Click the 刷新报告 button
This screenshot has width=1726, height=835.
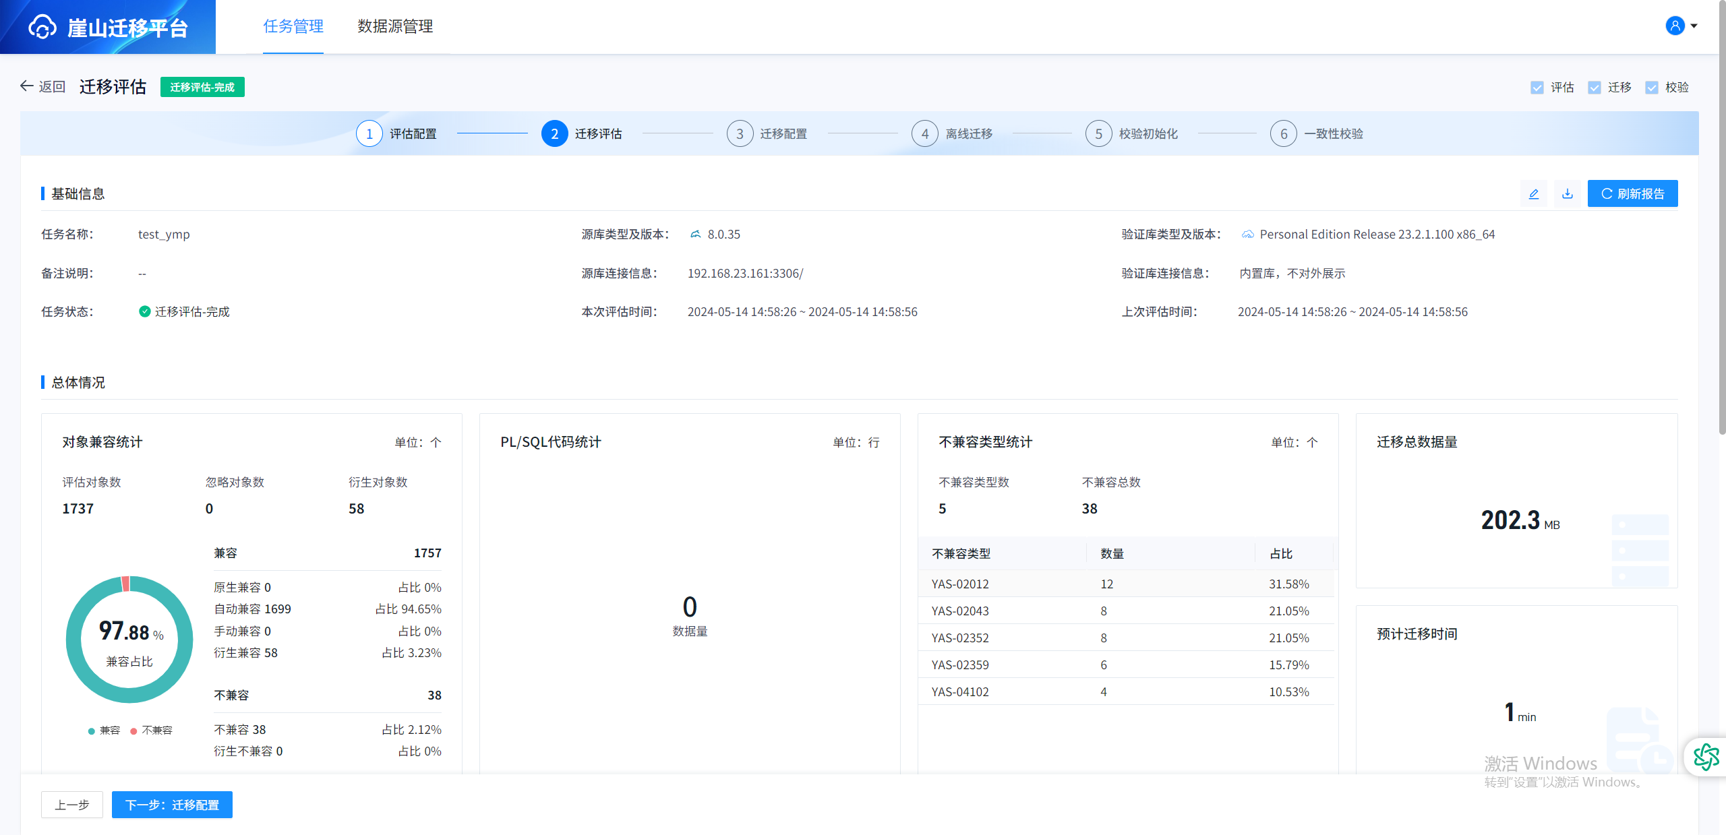click(1632, 194)
